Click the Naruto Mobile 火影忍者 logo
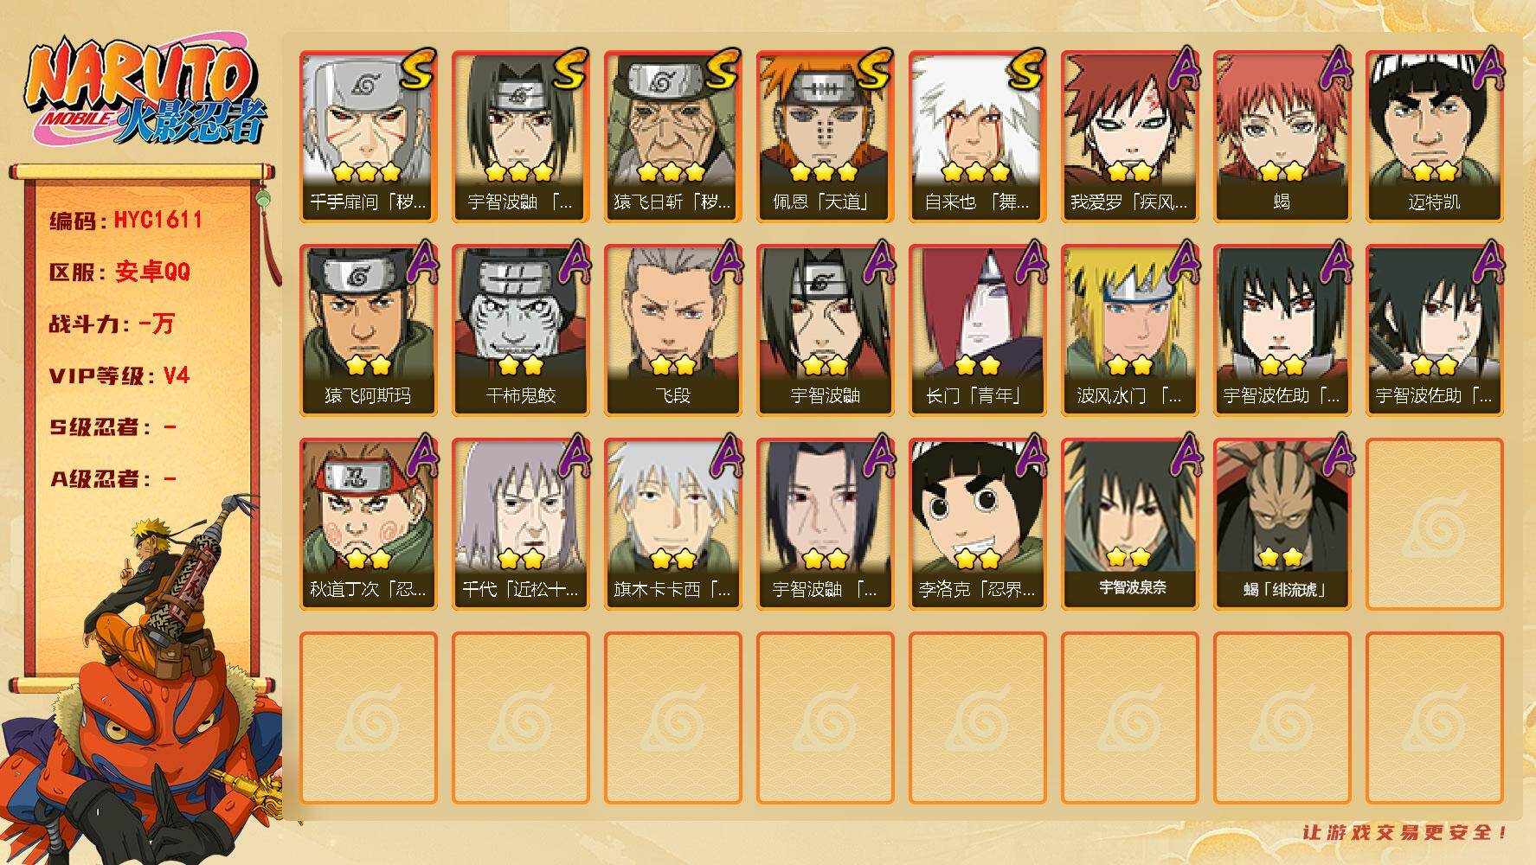 [145, 94]
